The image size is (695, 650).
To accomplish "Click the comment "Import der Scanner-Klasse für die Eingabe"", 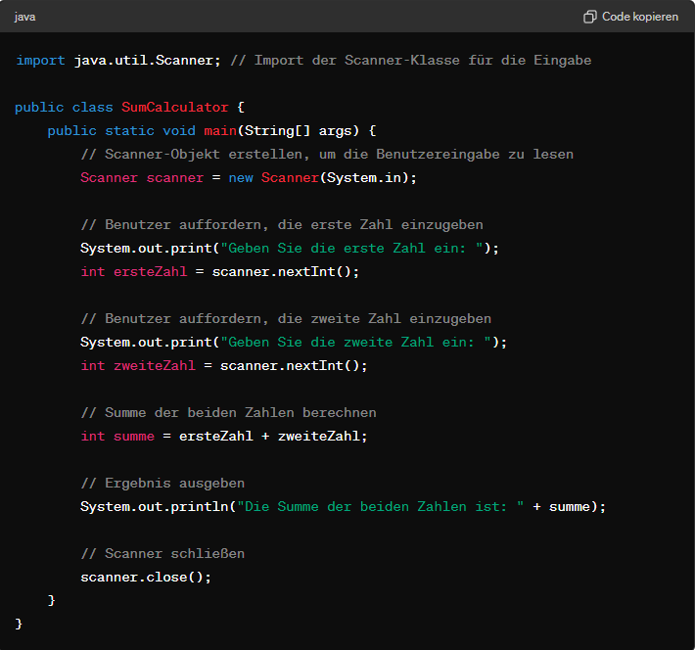I will coord(411,61).
